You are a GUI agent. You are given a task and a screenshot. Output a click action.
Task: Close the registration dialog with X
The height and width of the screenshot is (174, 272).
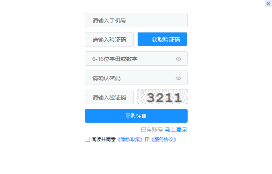pos(268,4)
